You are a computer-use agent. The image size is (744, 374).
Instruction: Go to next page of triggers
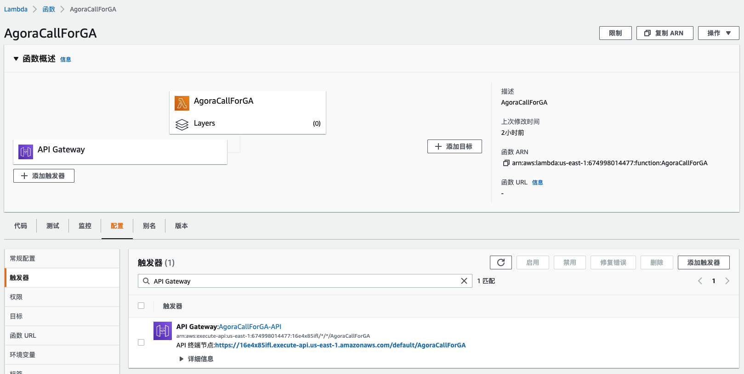pos(727,281)
